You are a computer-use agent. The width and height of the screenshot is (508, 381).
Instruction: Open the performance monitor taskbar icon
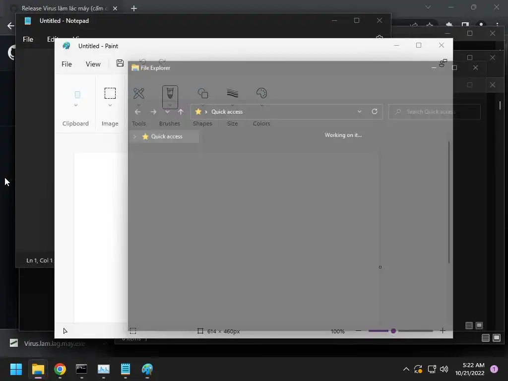(x=103, y=369)
